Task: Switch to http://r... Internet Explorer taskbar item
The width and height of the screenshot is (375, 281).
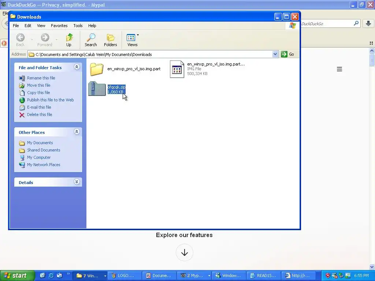Action: click(x=298, y=276)
